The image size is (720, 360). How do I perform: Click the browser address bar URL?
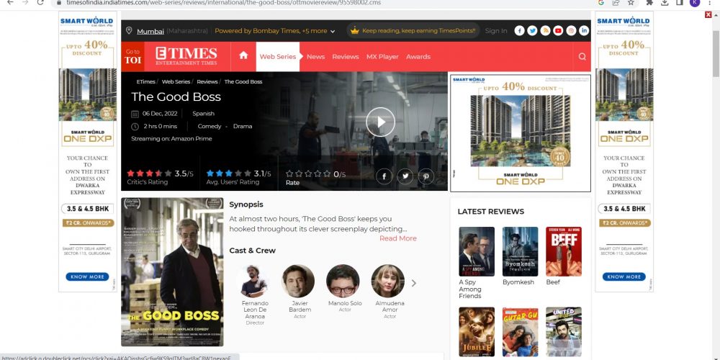click(x=223, y=3)
